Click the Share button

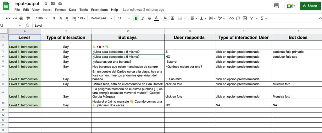pyautogui.click(x=310, y=6)
